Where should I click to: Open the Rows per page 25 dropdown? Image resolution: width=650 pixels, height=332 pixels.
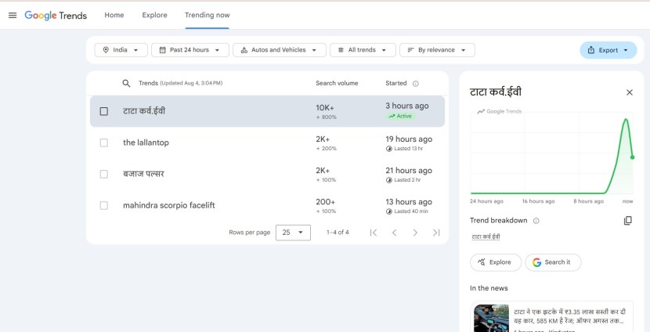(293, 233)
